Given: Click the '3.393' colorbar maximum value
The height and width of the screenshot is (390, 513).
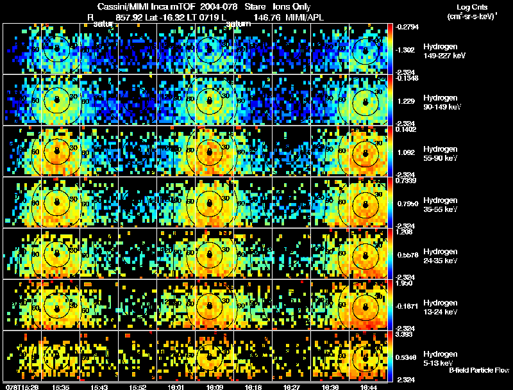Looking at the screenshot, I should [x=404, y=334].
